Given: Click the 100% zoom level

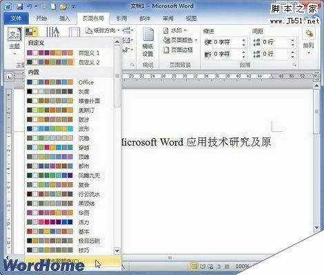Looking at the screenshot, I should tap(242, 267).
